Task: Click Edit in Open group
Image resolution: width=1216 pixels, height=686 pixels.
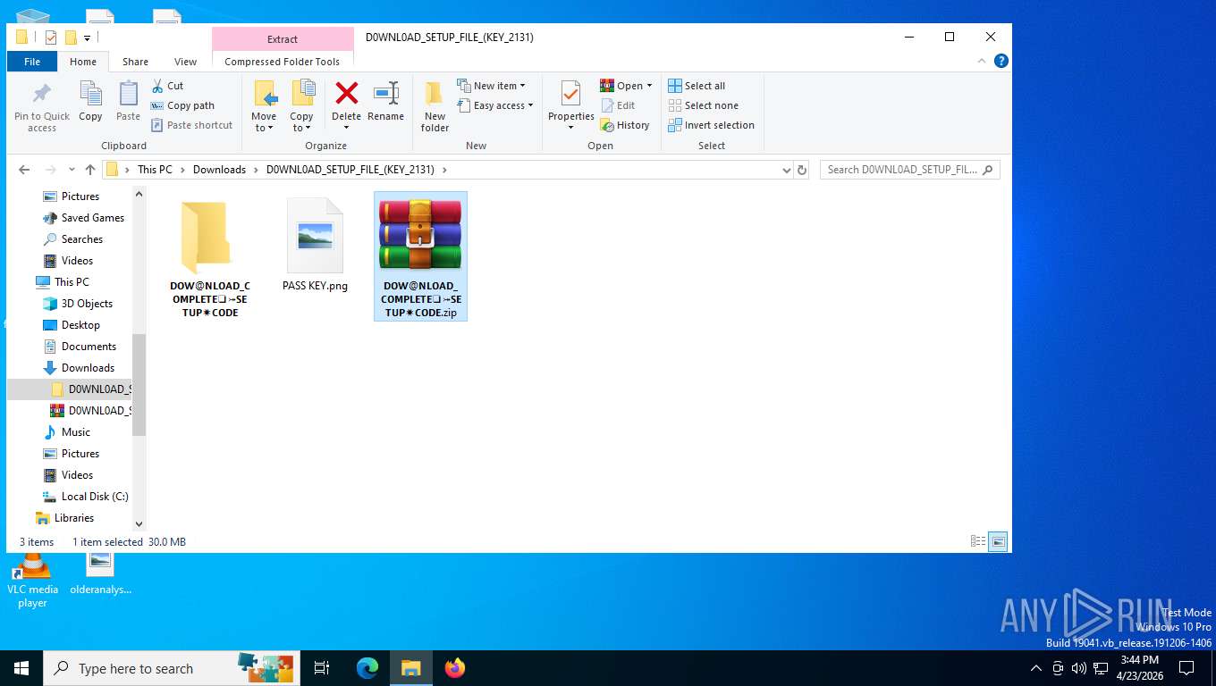Action: point(618,105)
